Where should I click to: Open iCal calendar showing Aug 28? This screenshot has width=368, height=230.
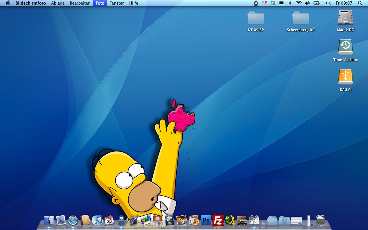(x=109, y=221)
